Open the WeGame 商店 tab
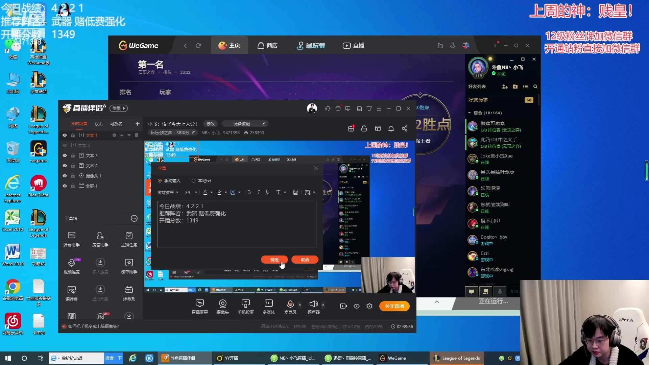Screen dimensions: 649x365 point(267,46)
